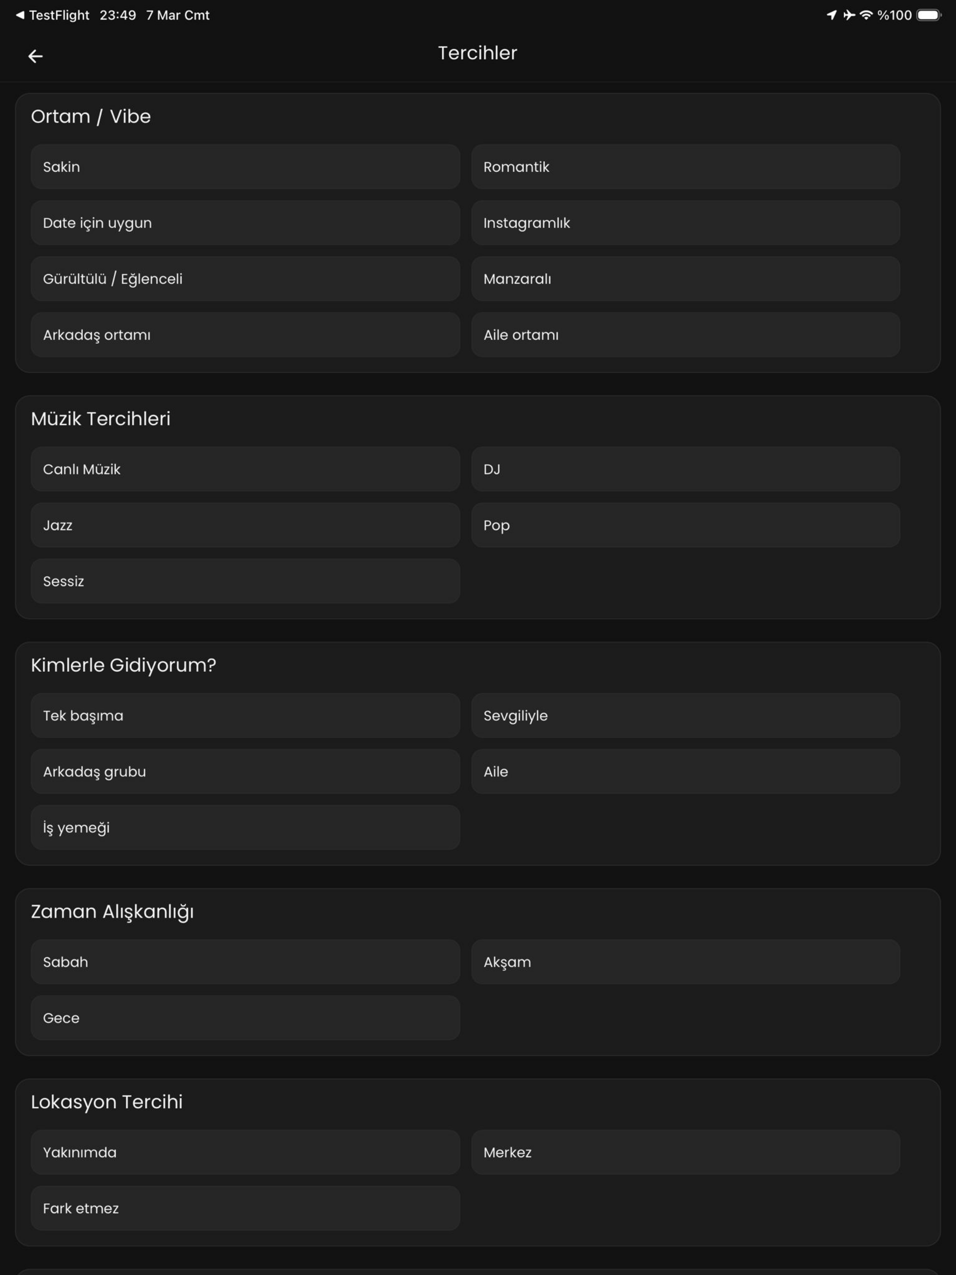Image resolution: width=956 pixels, height=1275 pixels.
Task: Tap the Kimlerle Gidiyorum? heading
Action: tap(123, 665)
